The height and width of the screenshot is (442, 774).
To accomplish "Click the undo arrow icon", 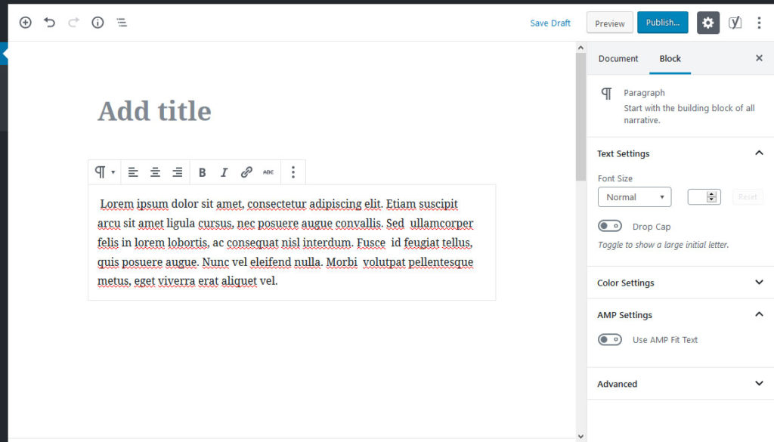I will coord(49,22).
